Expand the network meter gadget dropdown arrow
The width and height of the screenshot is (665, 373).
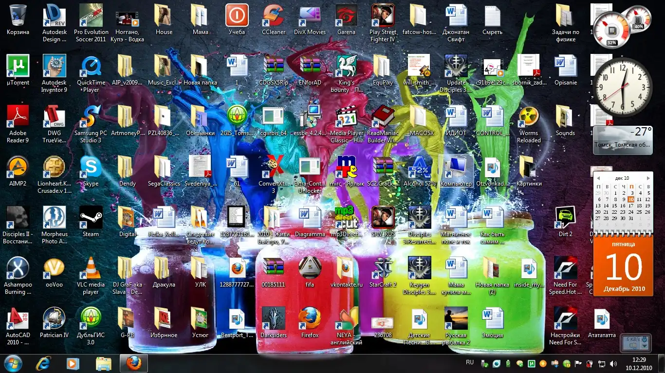tap(645, 346)
